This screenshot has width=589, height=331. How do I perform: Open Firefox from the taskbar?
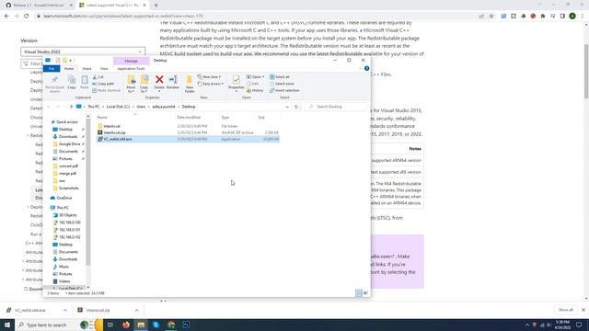[x=126, y=325]
